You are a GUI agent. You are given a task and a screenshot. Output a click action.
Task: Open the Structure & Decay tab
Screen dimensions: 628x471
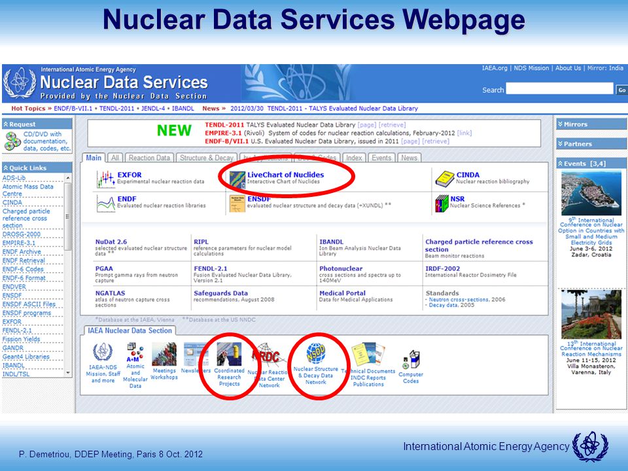pos(207,158)
